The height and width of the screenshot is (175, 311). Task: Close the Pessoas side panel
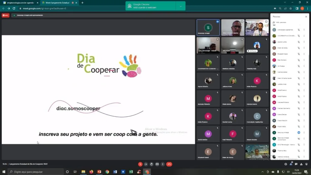coord(306,17)
